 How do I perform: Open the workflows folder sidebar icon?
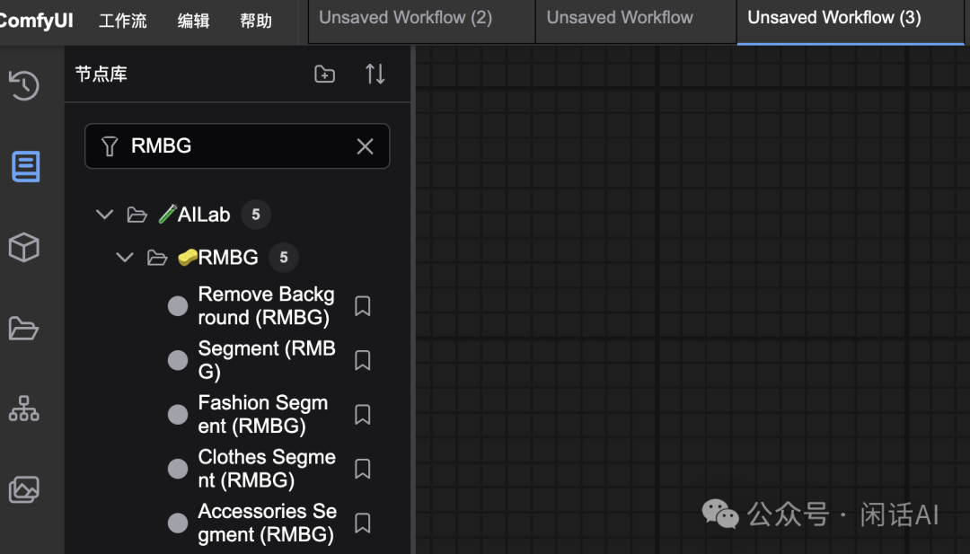pos(24,328)
